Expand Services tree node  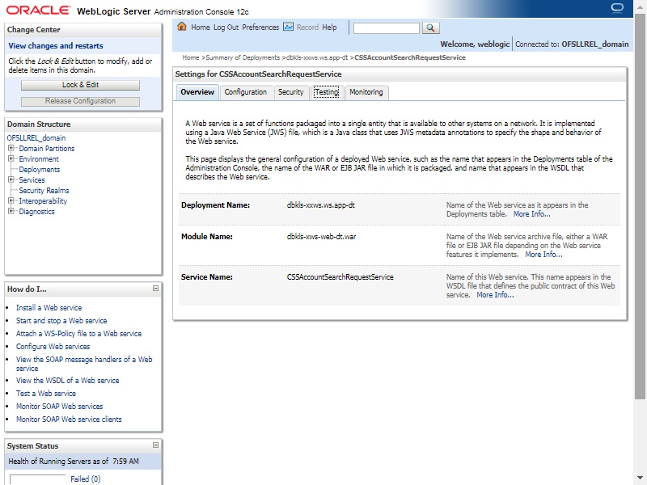(x=11, y=179)
